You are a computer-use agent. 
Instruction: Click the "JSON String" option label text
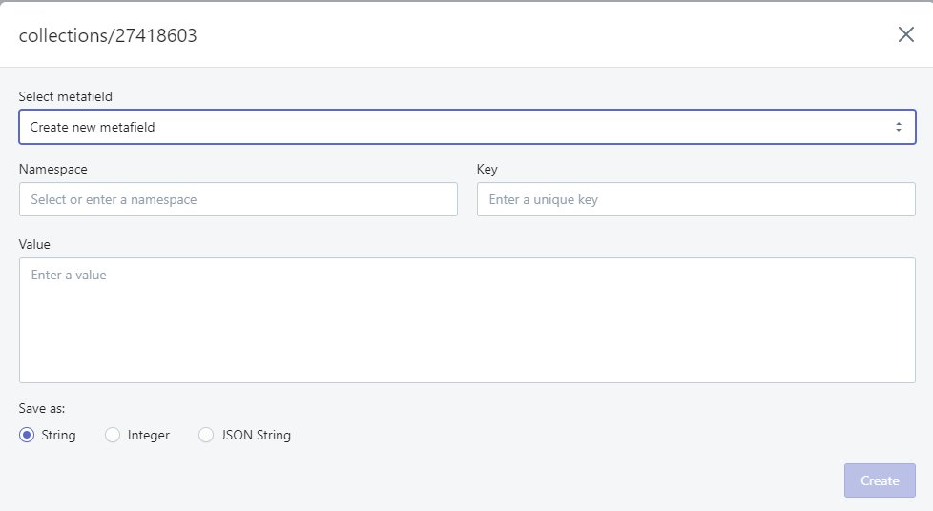[256, 435]
